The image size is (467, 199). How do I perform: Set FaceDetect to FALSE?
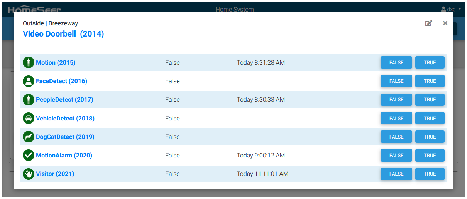pyautogui.click(x=396, y=81)
